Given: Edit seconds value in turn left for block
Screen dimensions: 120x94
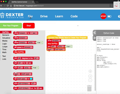Looking at the screenshot, I should [27, 63].
